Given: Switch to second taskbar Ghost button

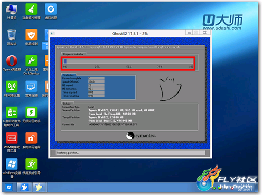Looking at the screenshot, I should [x=39, y=187].
